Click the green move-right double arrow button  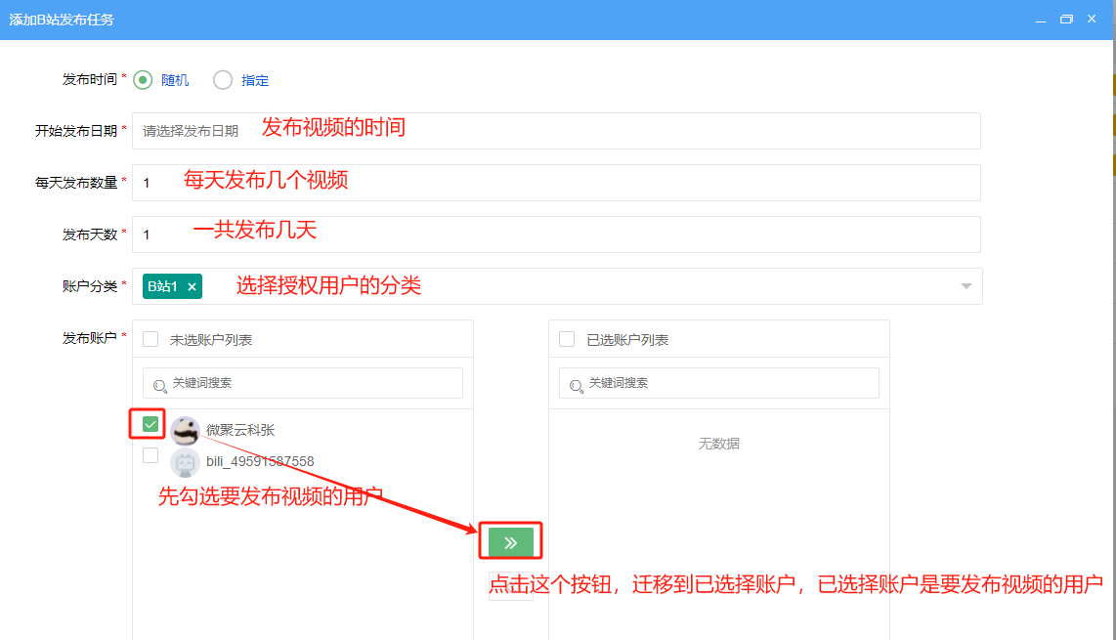(x=510, y=542)
